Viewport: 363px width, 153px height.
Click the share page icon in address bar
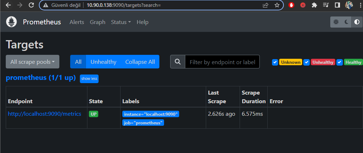point(266,5)
